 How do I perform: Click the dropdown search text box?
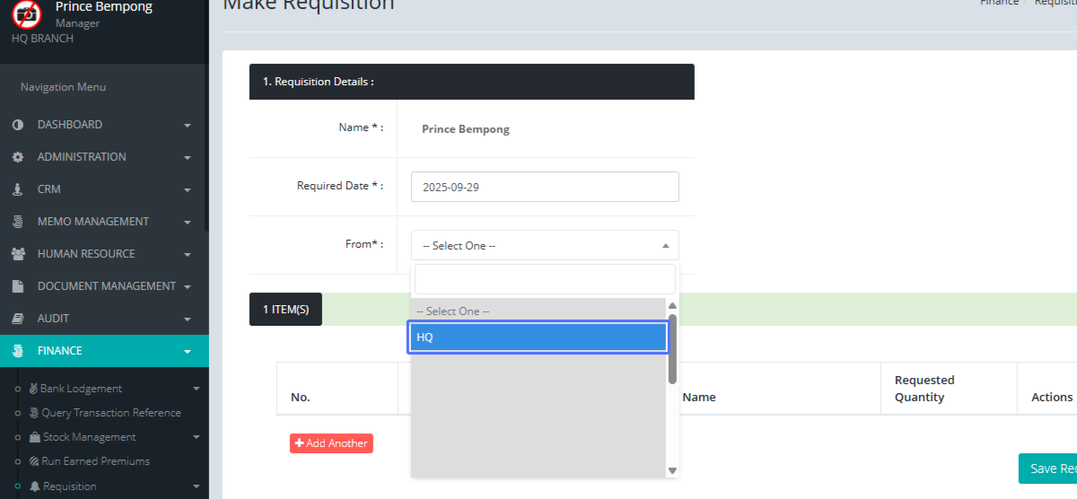(545, 279)
